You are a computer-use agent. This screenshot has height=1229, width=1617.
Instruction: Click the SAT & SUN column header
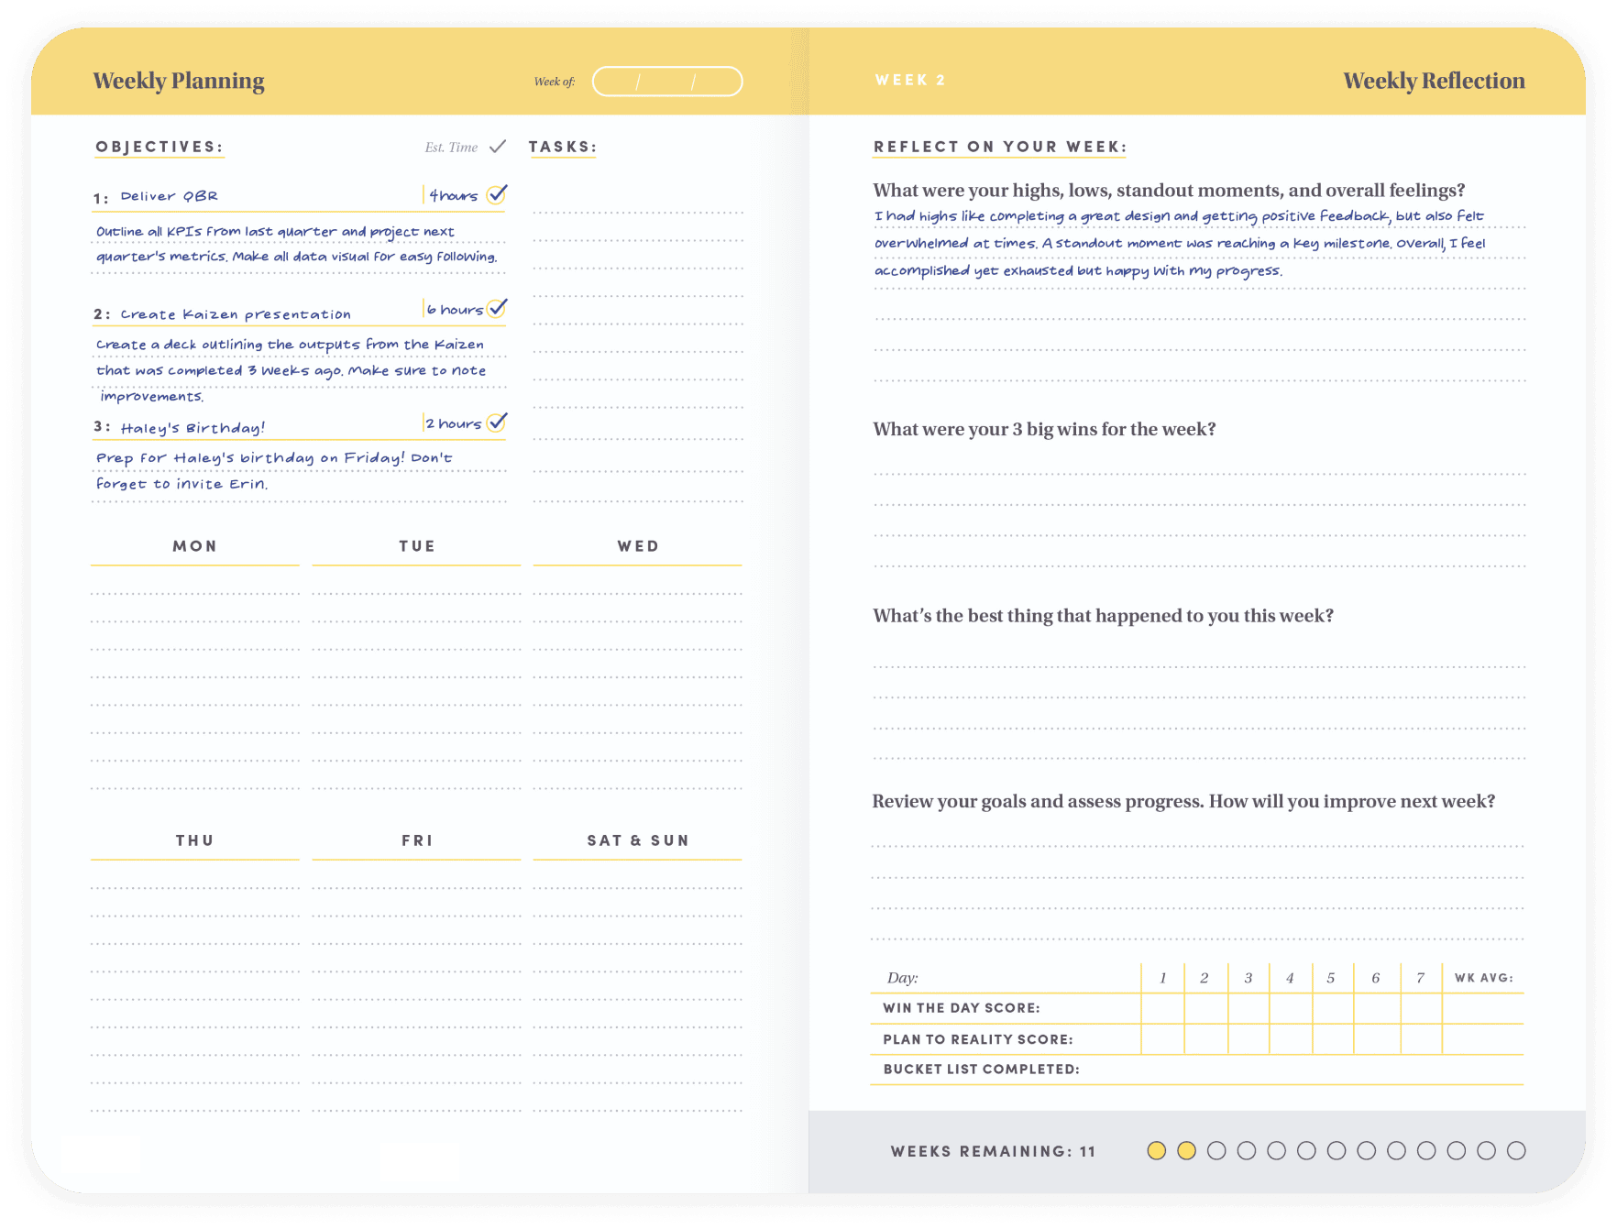[x=638, y=840]
